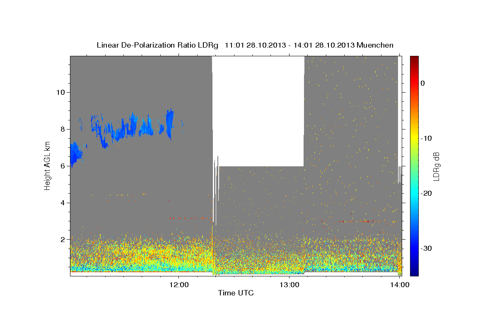
Task: Click the '8' height axis label
Action: click(x=62, y=129)
